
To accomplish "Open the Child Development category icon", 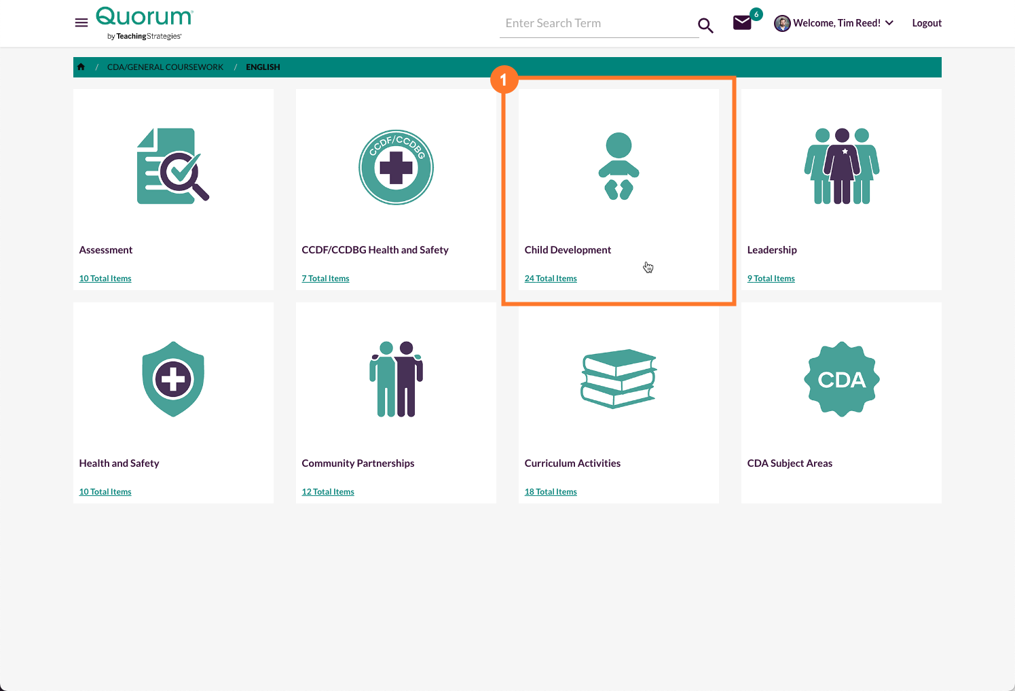I will click(617, 166).
